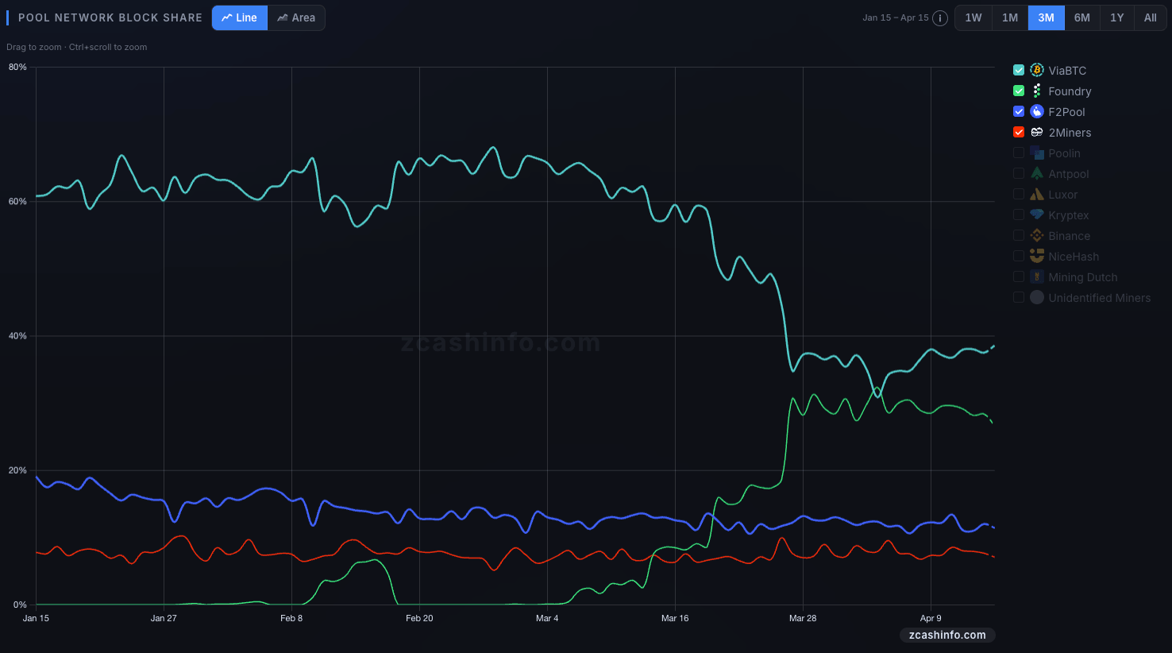Uncheck the ViaBTC series checkbox
The height and width of the screenshot is (653, 1172).
(1019, 71)
